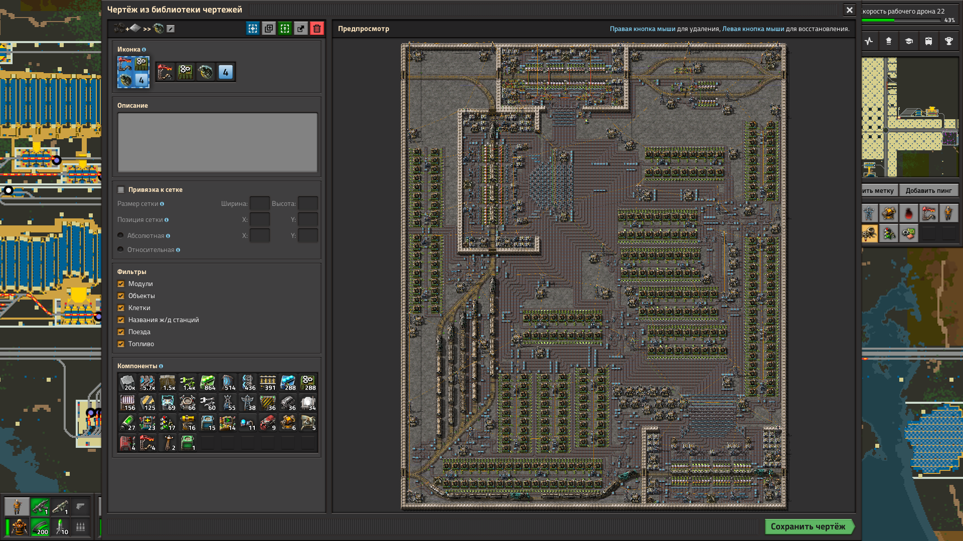Viewport: 963px width, 541px height.
Task: Click the info icon next to Иконка
Action: (144, 50)
